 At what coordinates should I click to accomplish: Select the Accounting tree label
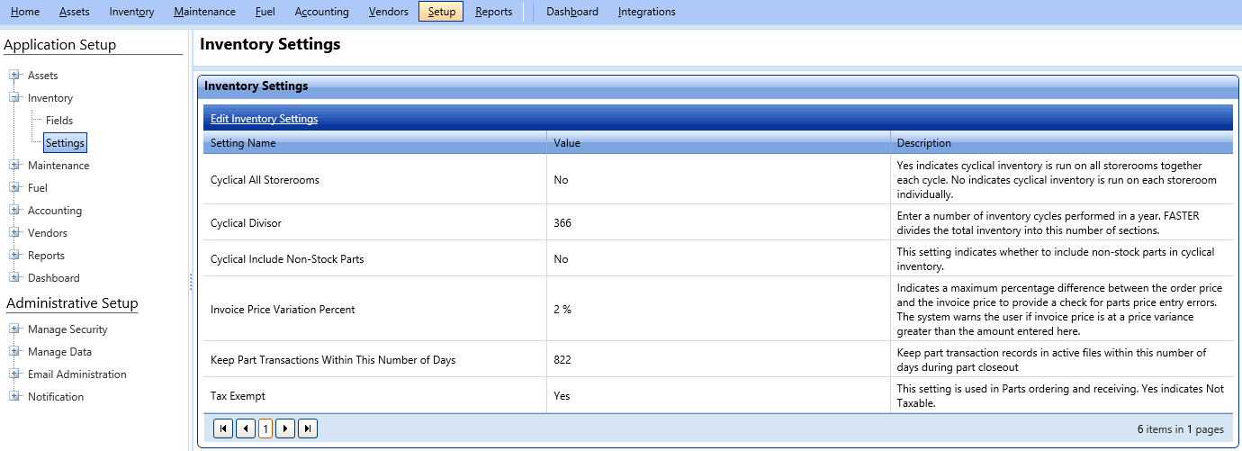(x=54, y=211)
